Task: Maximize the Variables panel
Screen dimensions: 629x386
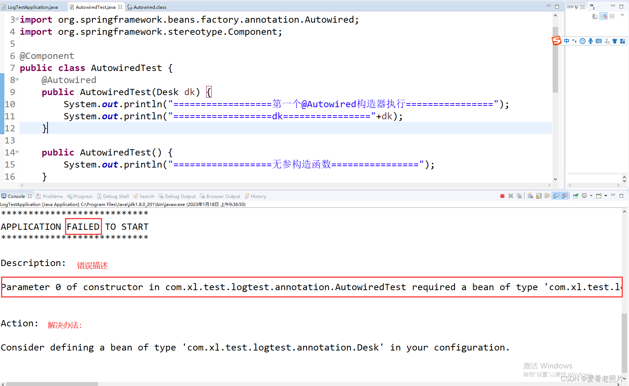Action: [621, 7]
